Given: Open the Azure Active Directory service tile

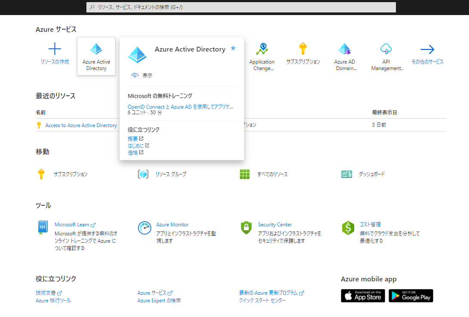Looking at the screenshot, I should pos(96,56).
